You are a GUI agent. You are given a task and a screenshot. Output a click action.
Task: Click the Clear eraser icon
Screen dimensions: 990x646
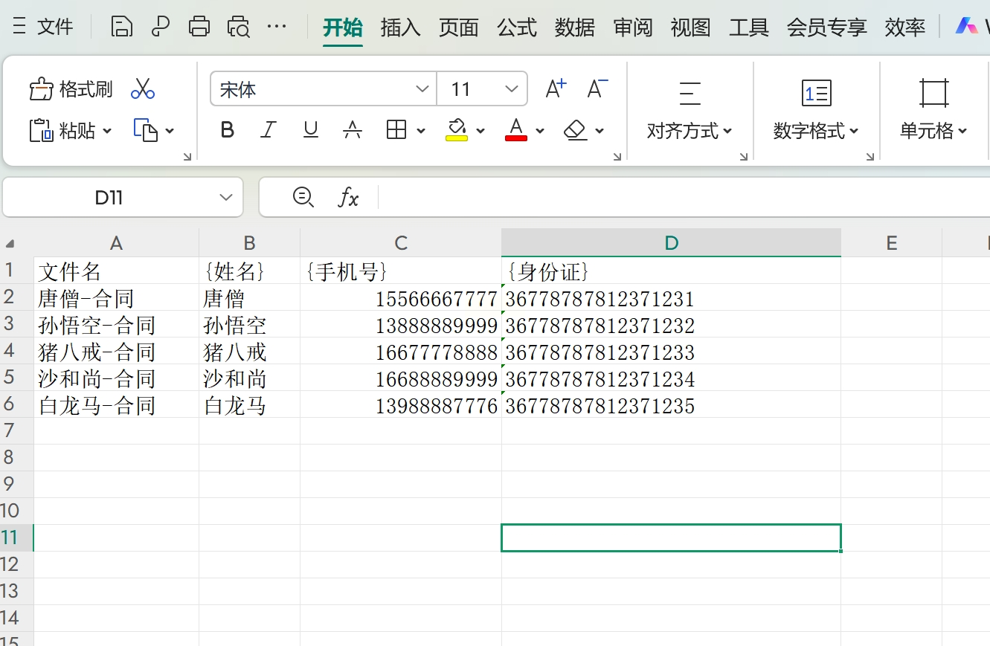pyautogui.click(x=576, y=131)
